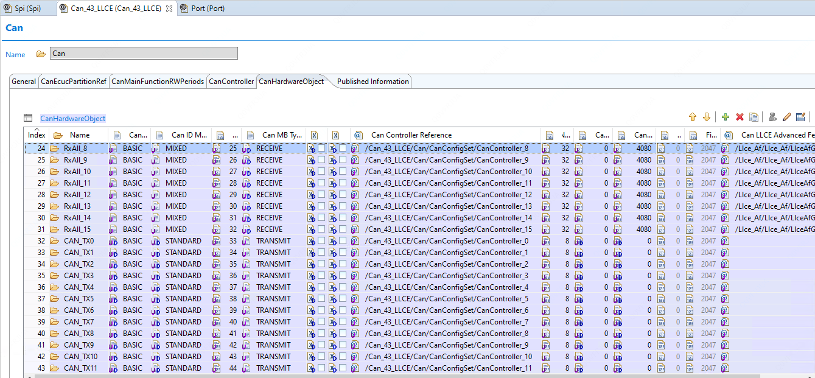Viewport: 815px width, 378px height.
Task: Click the Name input field containing Can
Action: (144, 54)
